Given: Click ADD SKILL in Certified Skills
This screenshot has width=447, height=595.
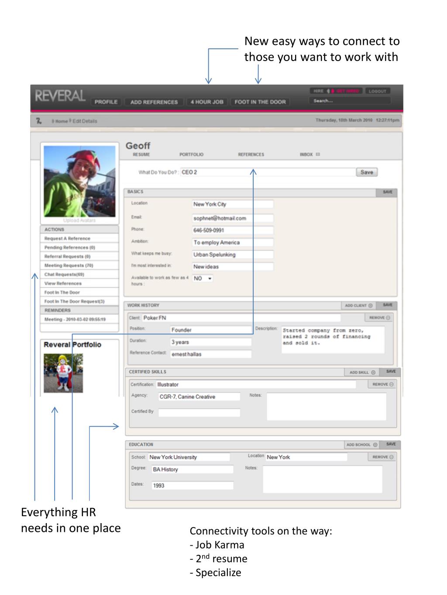Looking at the screenshot, I should tap(362, 372).
